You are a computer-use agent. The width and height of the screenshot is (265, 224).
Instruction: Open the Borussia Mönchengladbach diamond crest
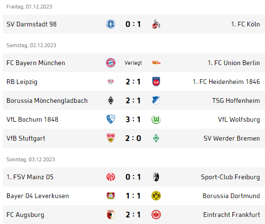111,100
